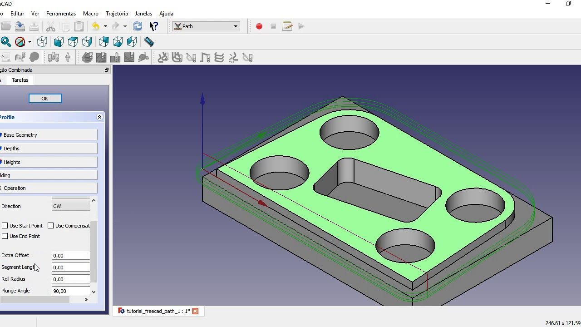This screenshot has height=327, width=581.
Task: Select the Isometric view cube icon
Action: click(x=42, y=42)
